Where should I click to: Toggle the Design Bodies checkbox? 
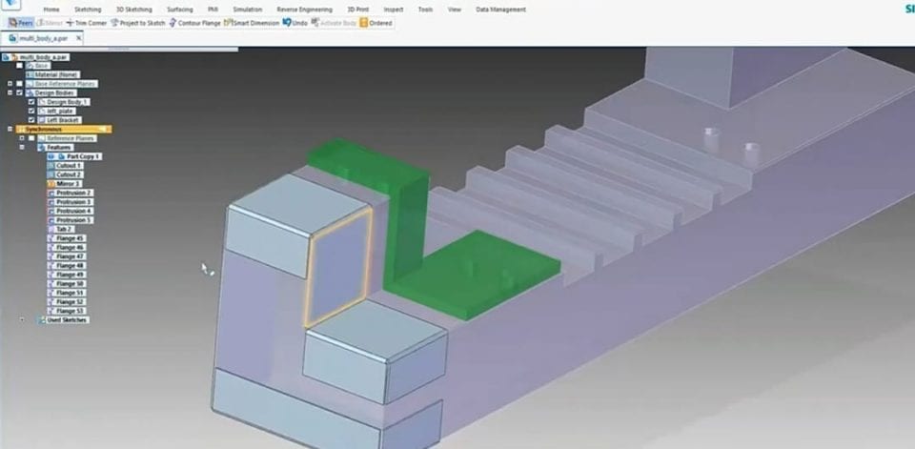[19, 92]
